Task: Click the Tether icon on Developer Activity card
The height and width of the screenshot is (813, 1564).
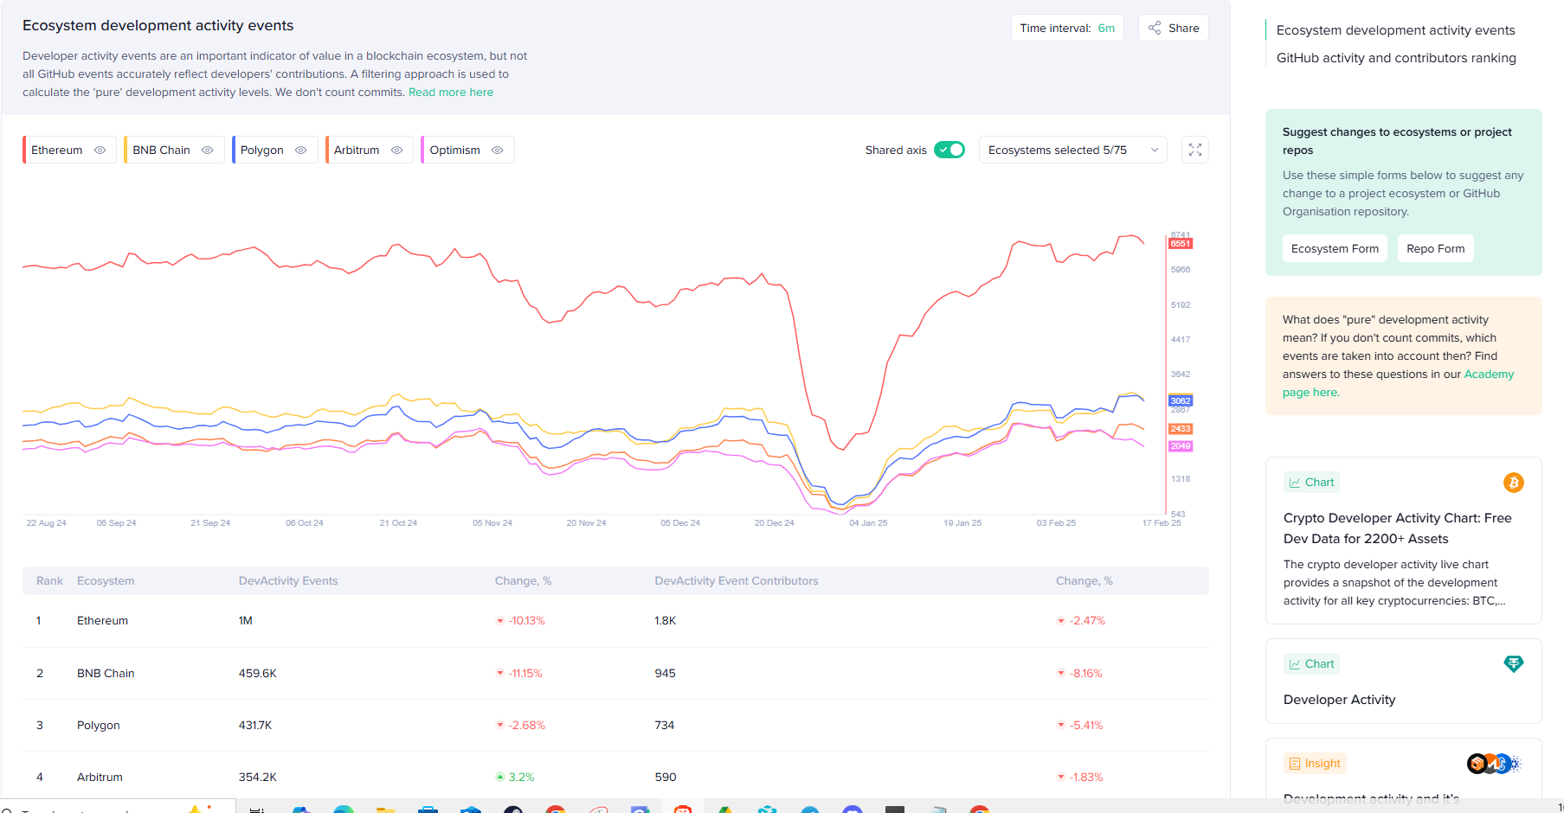Action: [x=1514, y=664]
